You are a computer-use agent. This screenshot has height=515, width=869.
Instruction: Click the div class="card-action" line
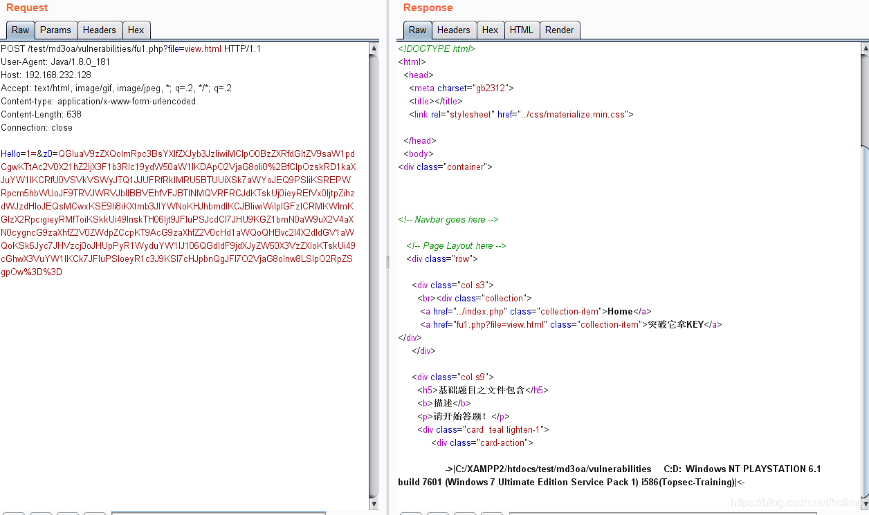[482, 443]
